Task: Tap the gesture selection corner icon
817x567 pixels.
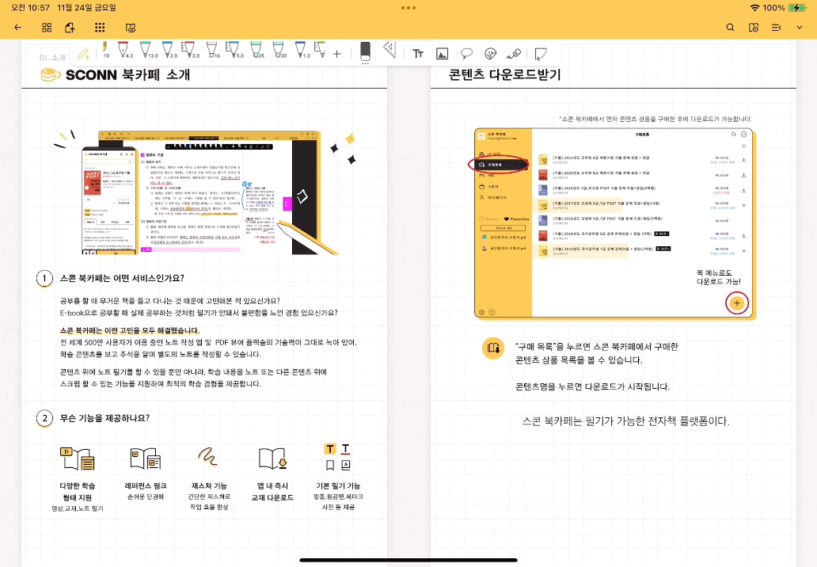Action: pos(541,54)
